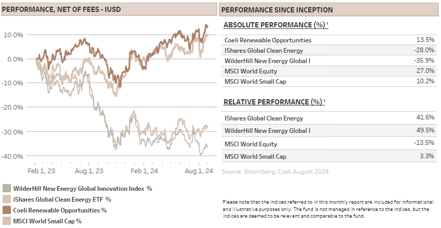Click the -13.5% MSCI World Equity relative value
441x228 pixels.
(x=424, y=144)
